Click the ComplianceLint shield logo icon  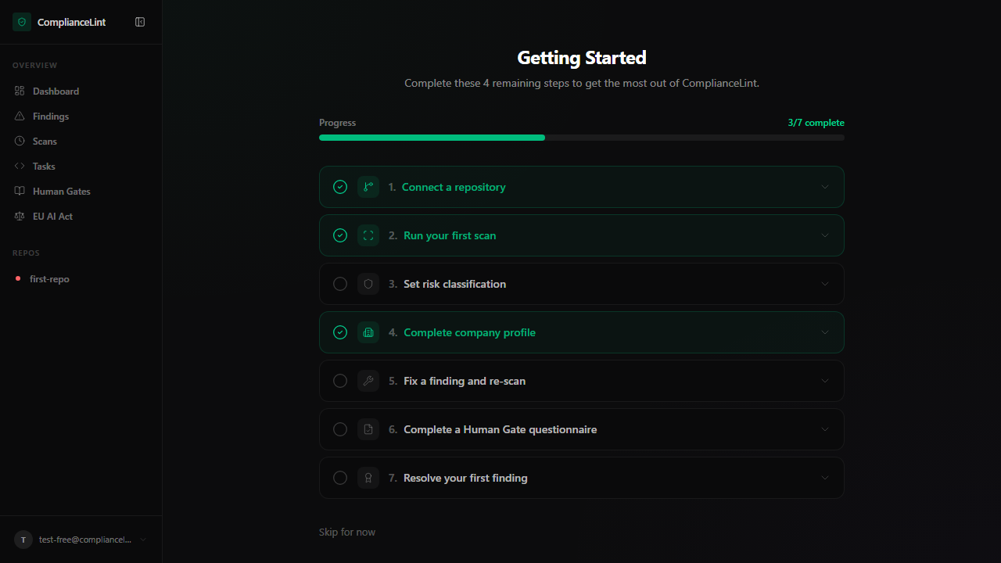click(x=21, y=22)
